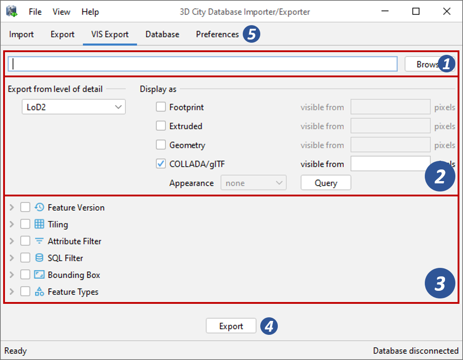This screenshot has height=360, width=463.
Task: Click the Footprint visible from field
Action: click(390, 107)
